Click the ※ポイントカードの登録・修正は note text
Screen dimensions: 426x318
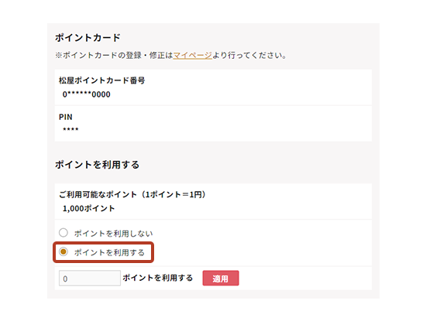(x=114, y=56)
